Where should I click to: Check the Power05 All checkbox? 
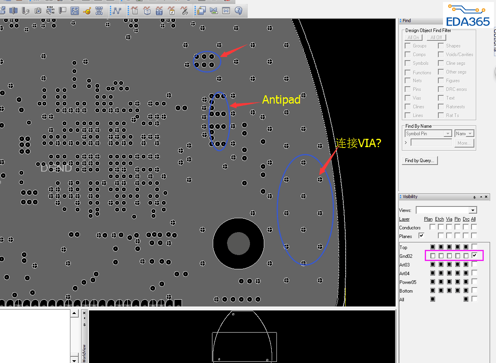(474, 282)
